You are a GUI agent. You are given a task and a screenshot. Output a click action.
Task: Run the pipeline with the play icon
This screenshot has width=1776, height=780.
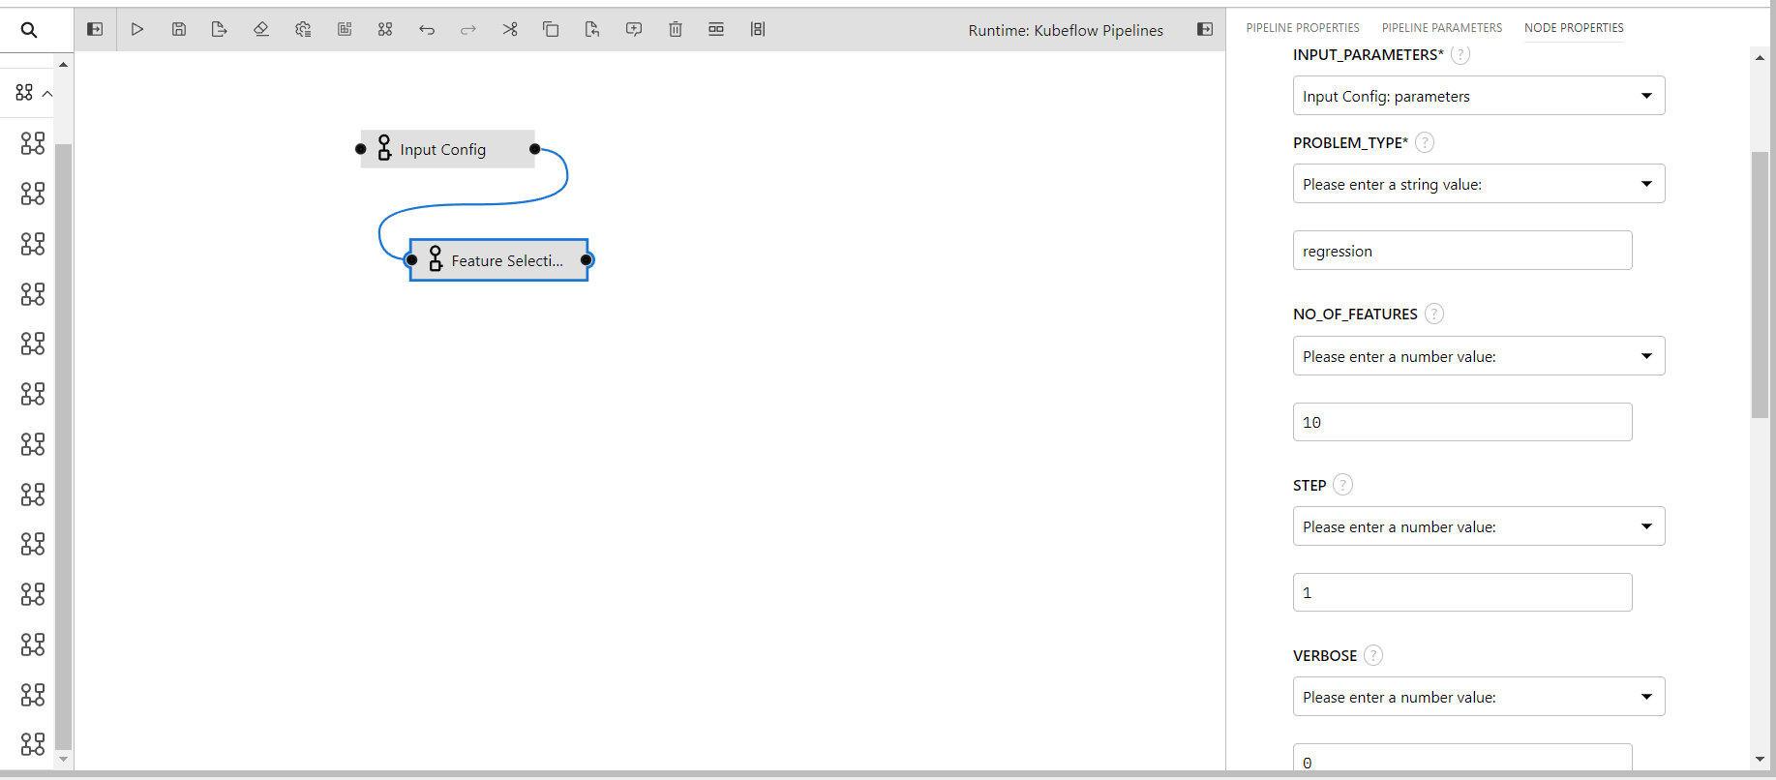(x=137, y=29)
